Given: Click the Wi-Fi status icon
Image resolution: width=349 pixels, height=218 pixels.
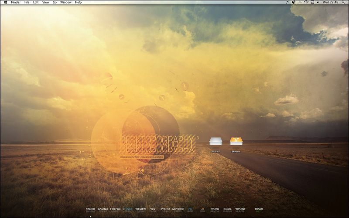Looking at the screenshot, I should (x=306, y=2).
